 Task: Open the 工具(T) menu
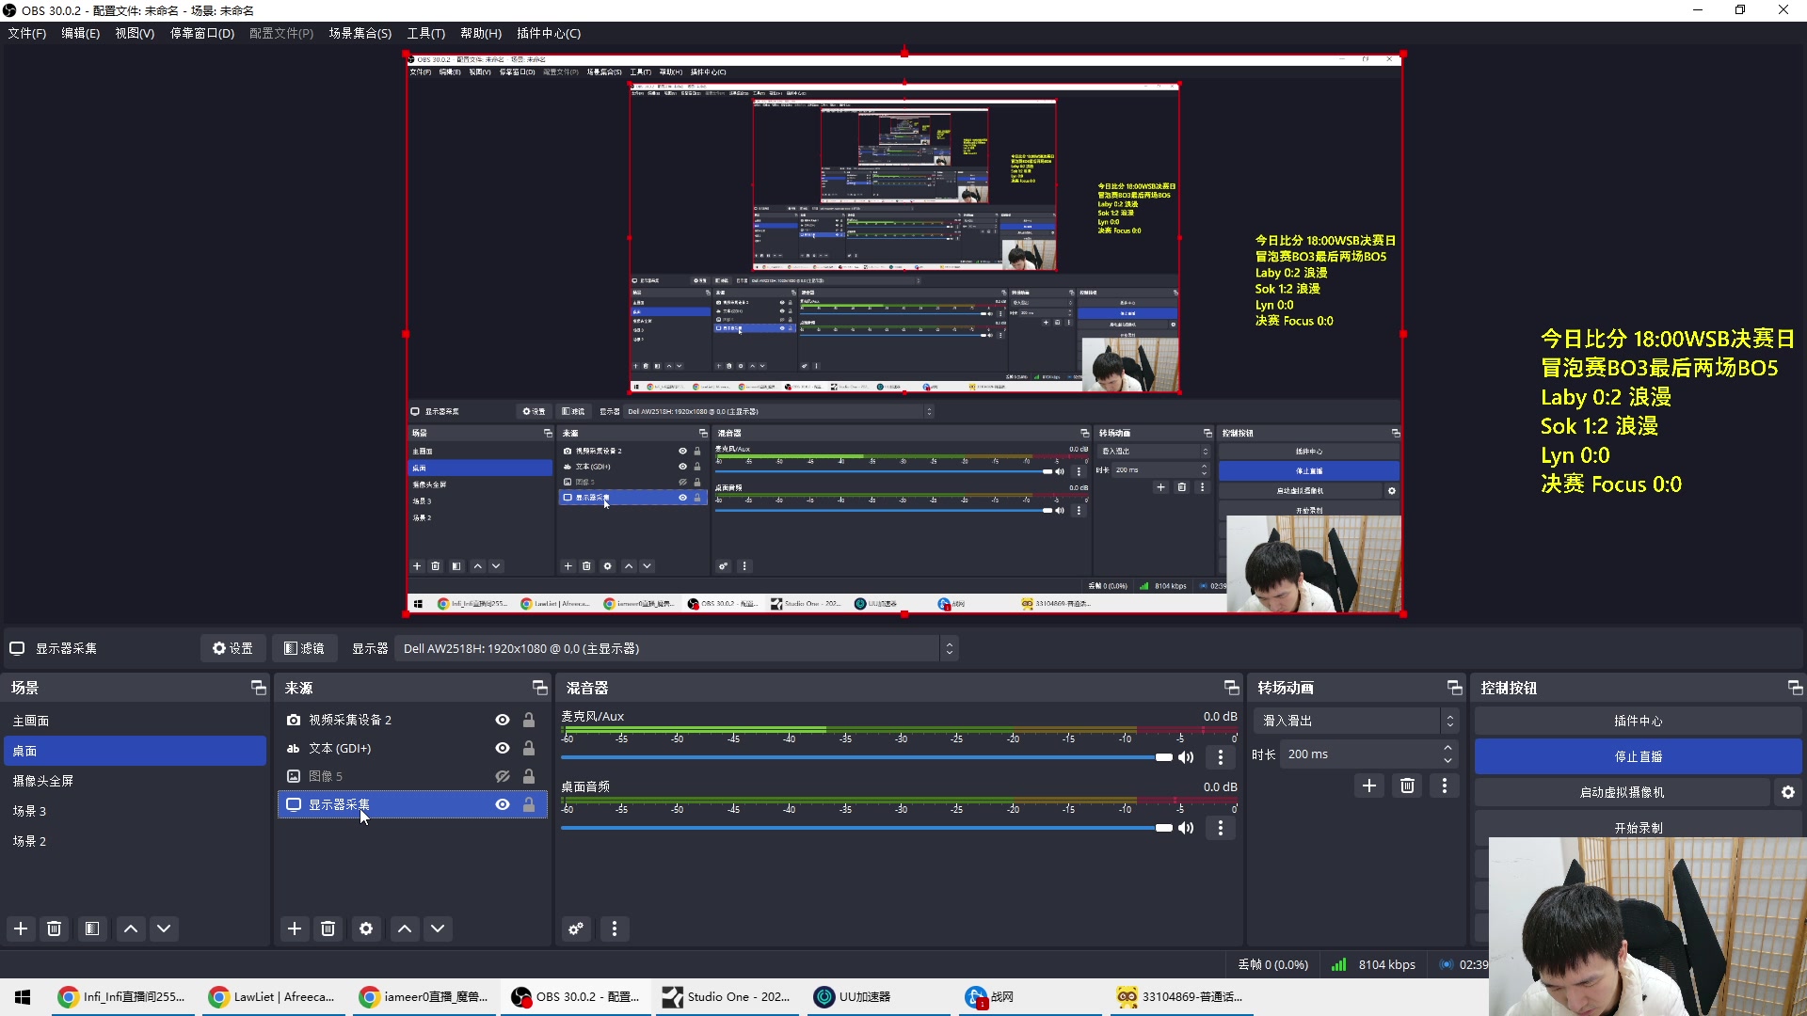click(x=425, y=33)
